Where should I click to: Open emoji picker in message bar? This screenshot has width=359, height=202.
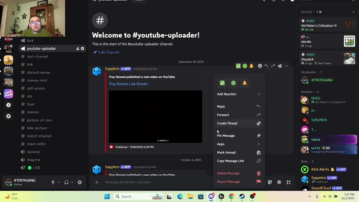click(x=279, y=182)
